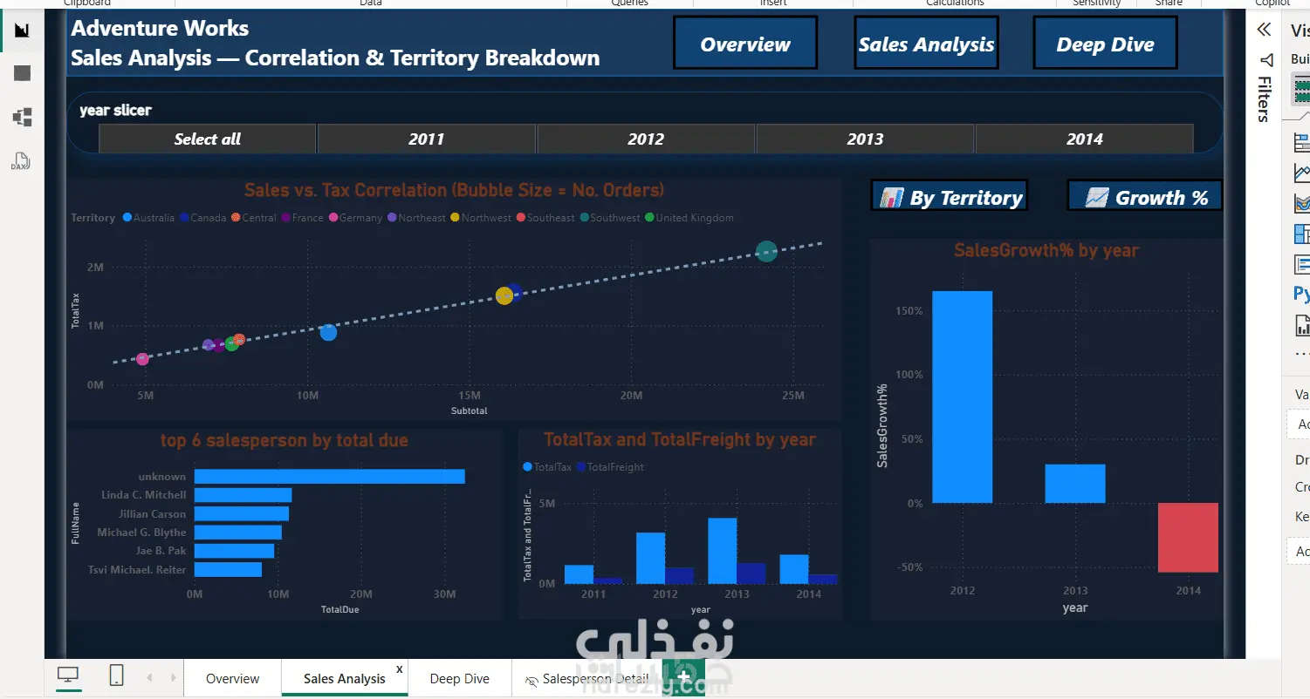Click TotalFreight in the bar chart legend
This screenshot has width=1310, height=699.
610,467
